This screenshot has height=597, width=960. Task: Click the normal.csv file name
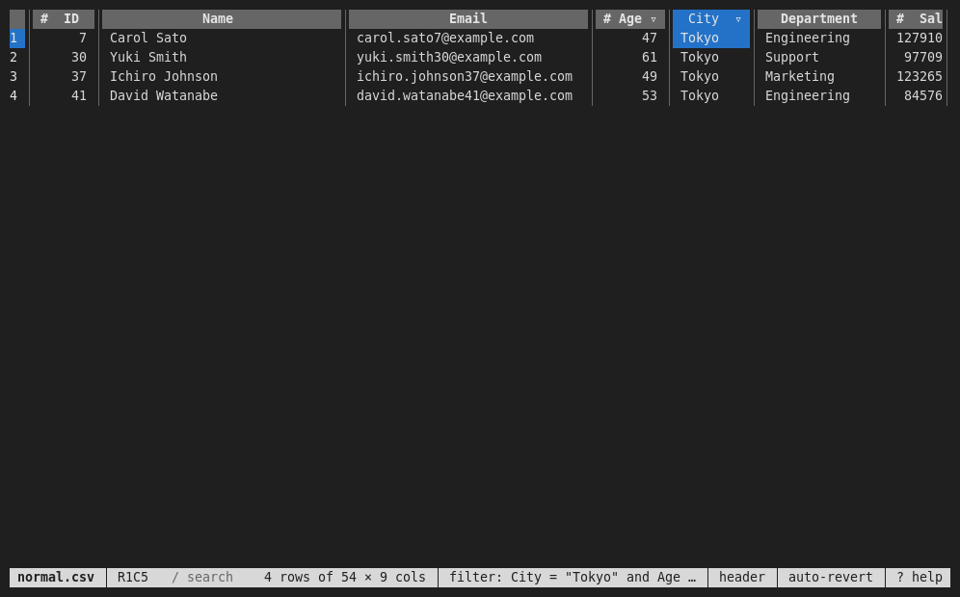point(56,578)
